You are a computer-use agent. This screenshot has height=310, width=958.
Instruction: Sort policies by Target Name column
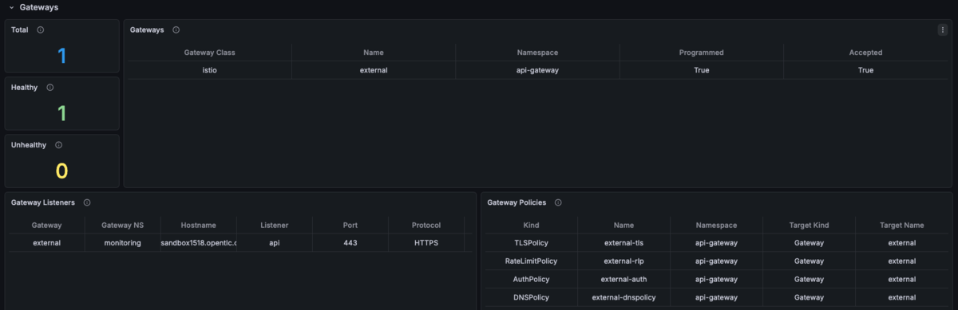[x=901, y=226]
